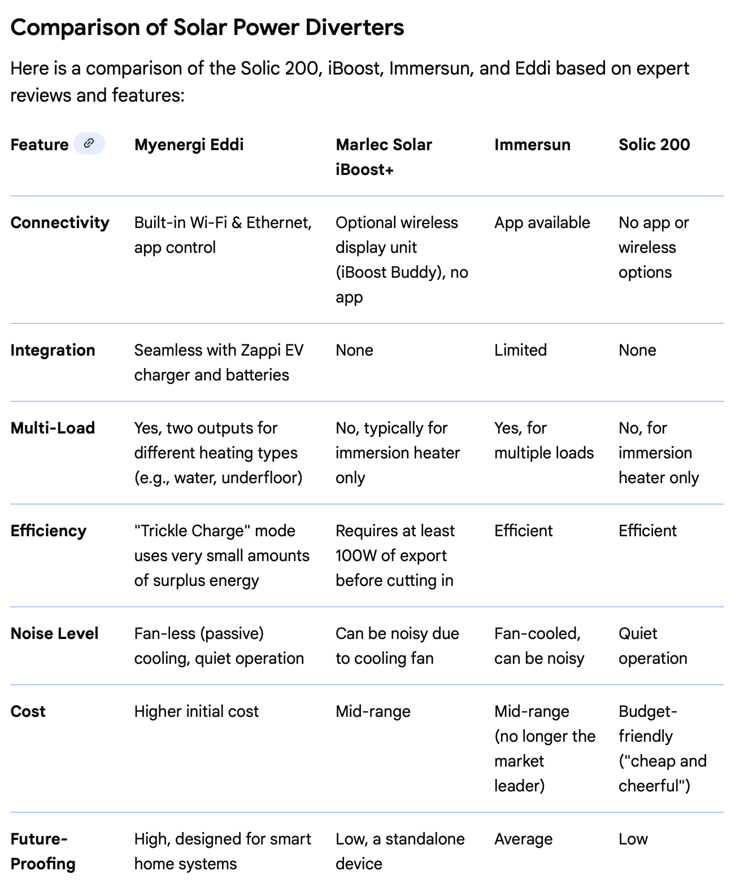
Task: Click the Cost row label
Action: tap(28, 711)
